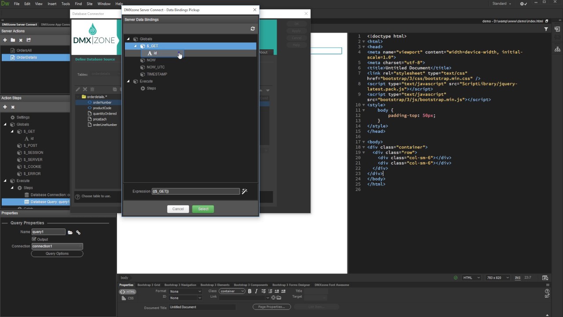
Task: Switch to DMXzone Font Awesome tab
Action: (332, 285)
